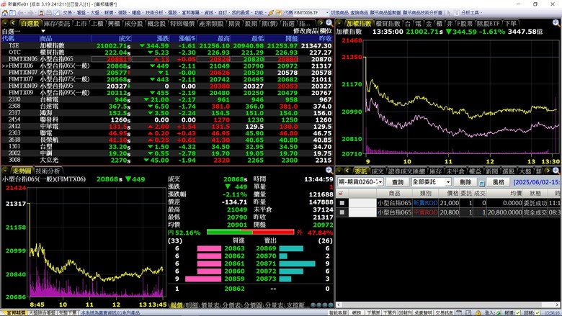Viewport: 562px width, 316px height.
Task: Click the 欄位 column settings link
Action: point(326,31)
